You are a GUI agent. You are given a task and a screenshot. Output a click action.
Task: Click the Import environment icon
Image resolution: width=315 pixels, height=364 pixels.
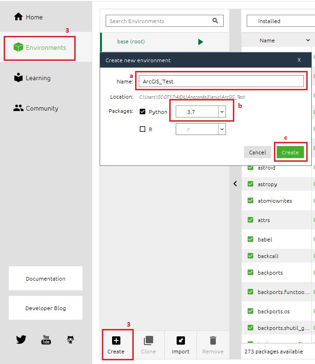tap(181, 341)
